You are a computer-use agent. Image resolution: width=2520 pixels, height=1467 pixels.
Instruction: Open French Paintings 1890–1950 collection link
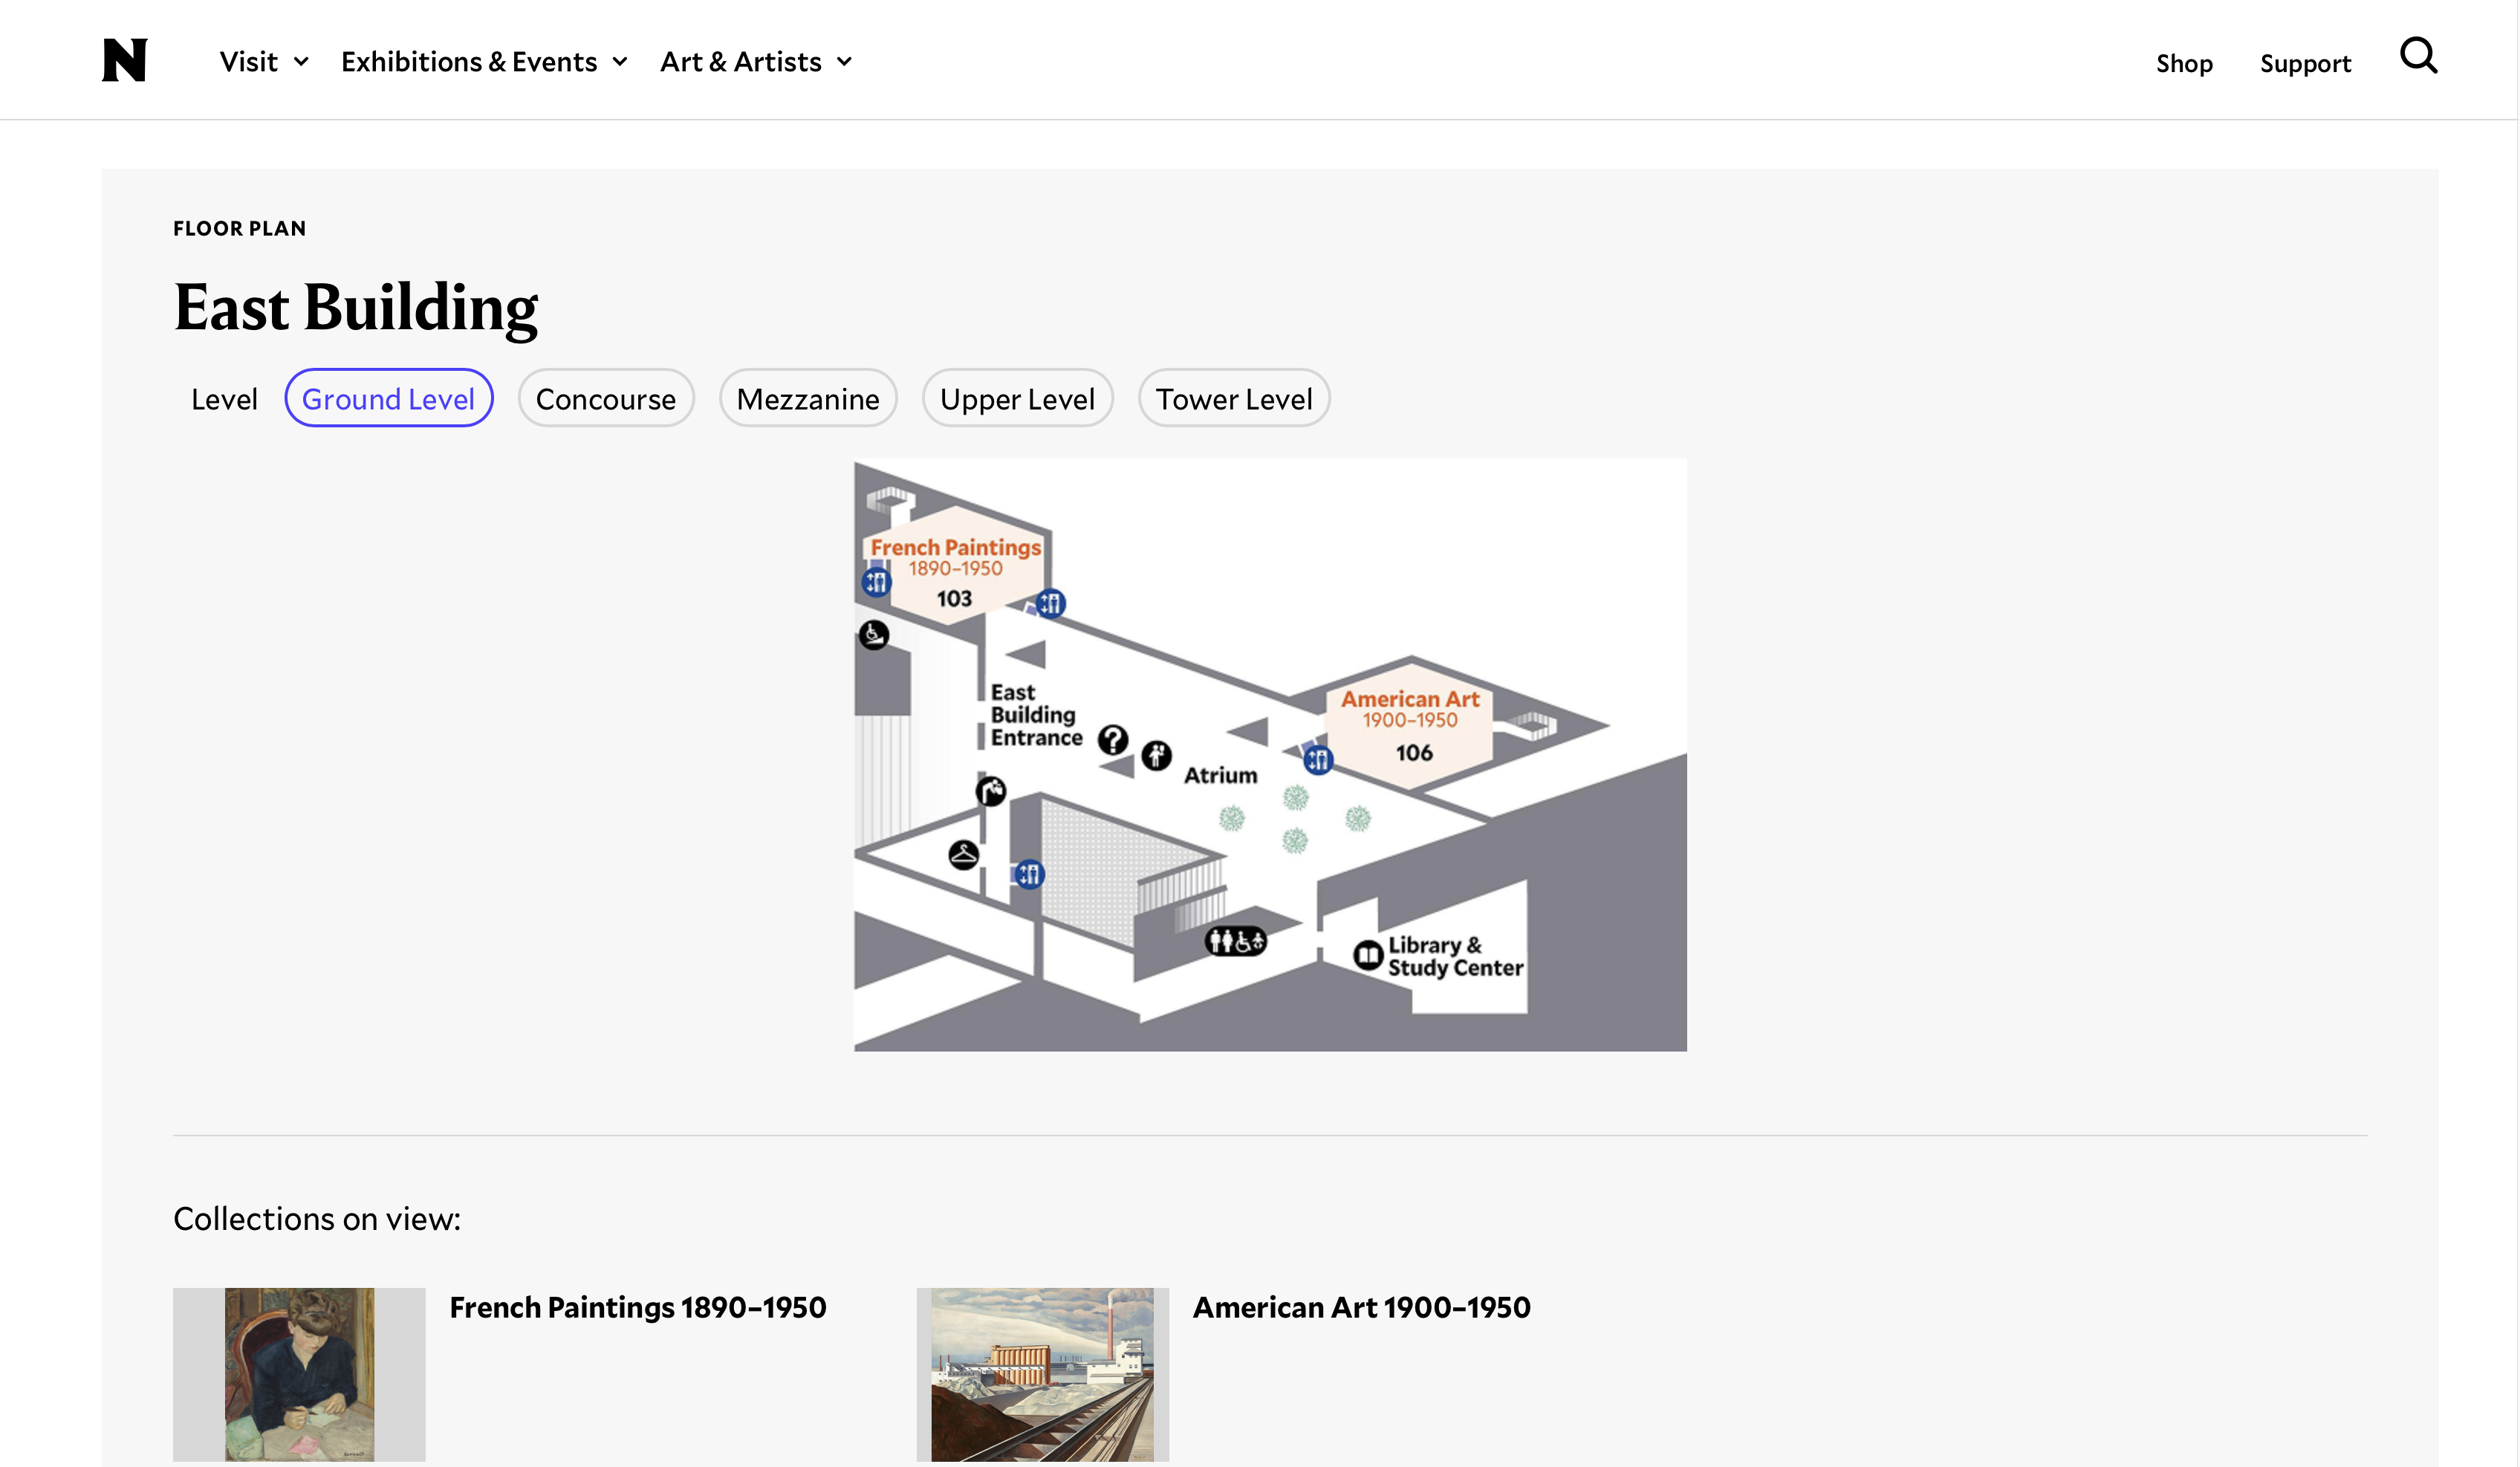[638, 1307]
